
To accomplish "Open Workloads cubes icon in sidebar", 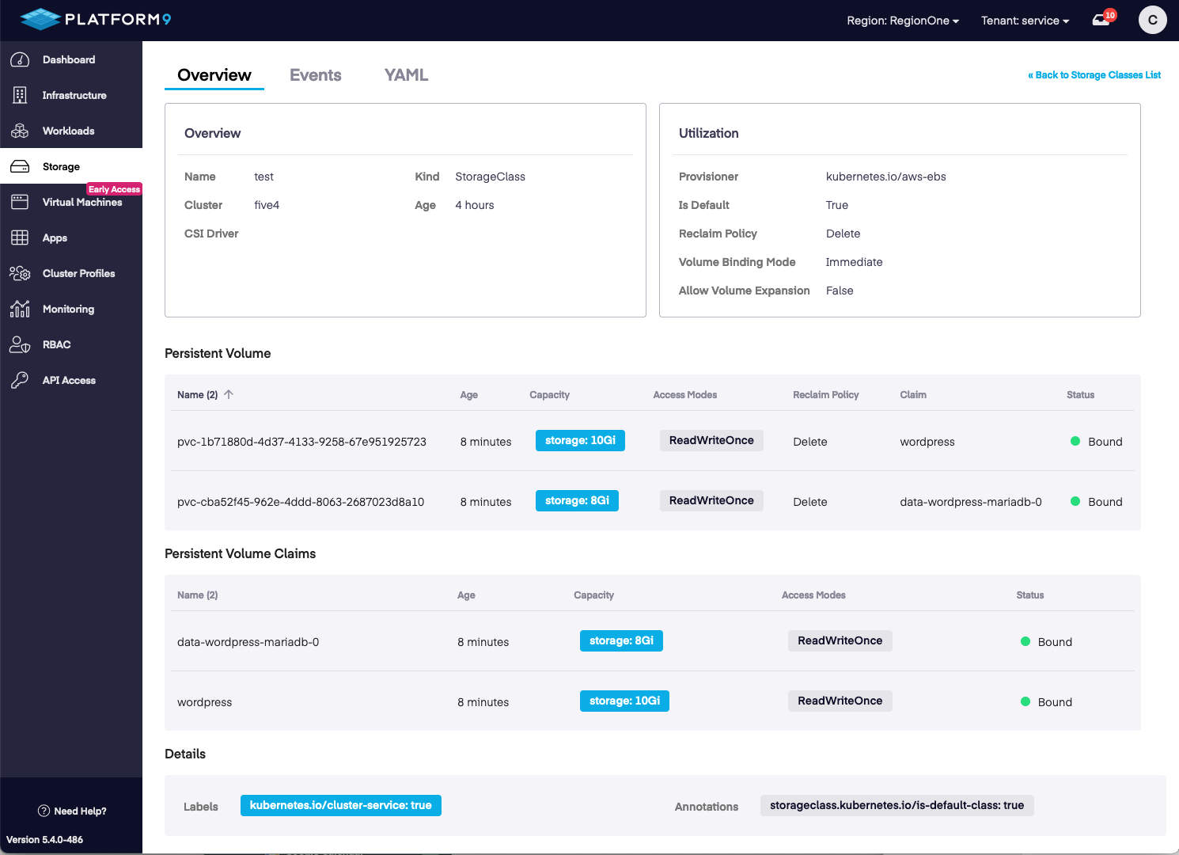I will (x=20, y=131).
